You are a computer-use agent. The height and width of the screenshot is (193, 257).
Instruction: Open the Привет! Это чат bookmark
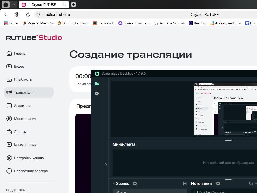click(134, 23)
